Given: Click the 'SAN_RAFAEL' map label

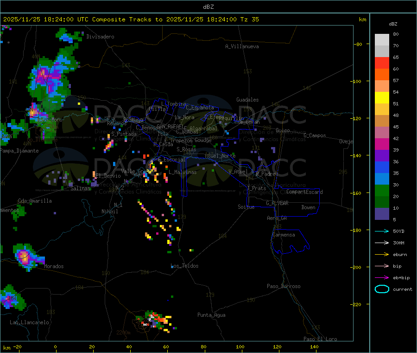Looking at the screenshot, I should point(170,126).
